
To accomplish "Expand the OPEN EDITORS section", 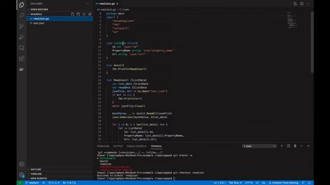I will coord(60,9).
